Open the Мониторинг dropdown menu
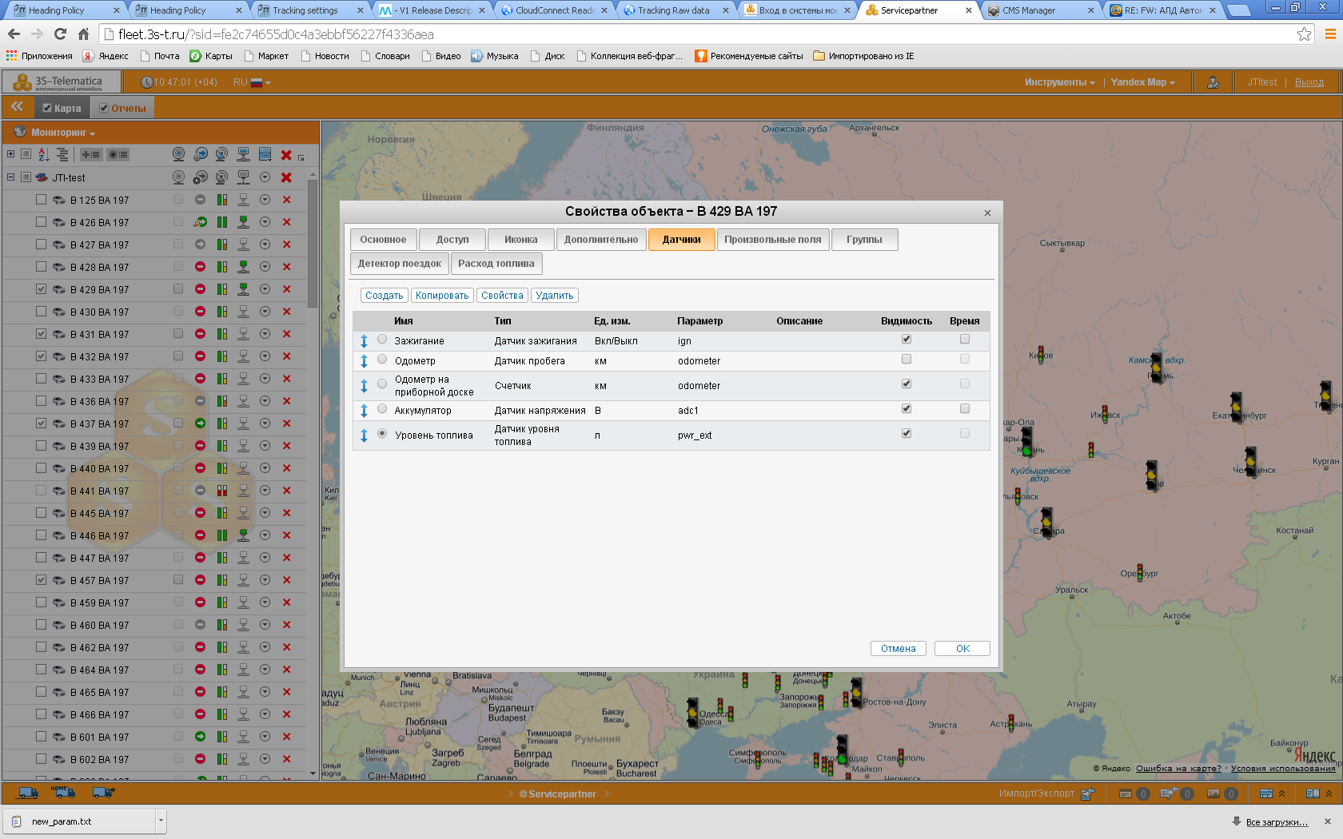1343x839 pixels. tap(62, 133)
